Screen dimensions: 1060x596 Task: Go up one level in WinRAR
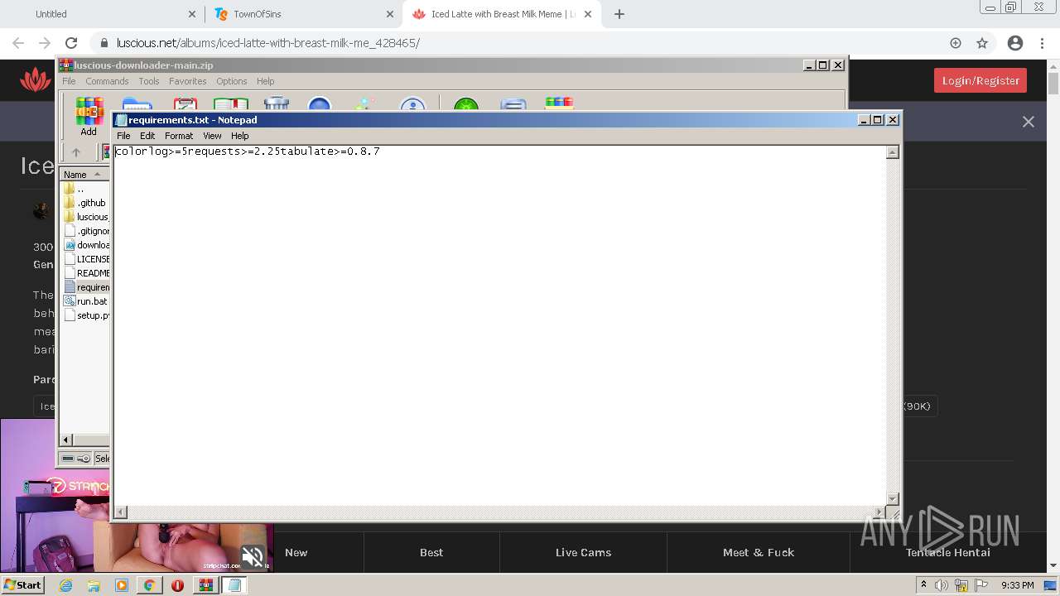point(76,152)
